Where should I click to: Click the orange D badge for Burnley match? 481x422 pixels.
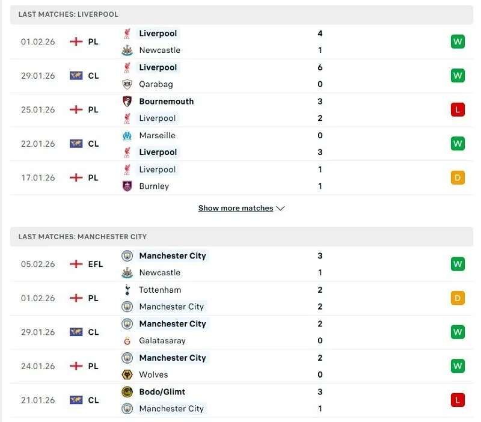[458, 177]
